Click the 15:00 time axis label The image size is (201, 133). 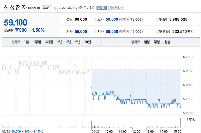click(177, 131)
